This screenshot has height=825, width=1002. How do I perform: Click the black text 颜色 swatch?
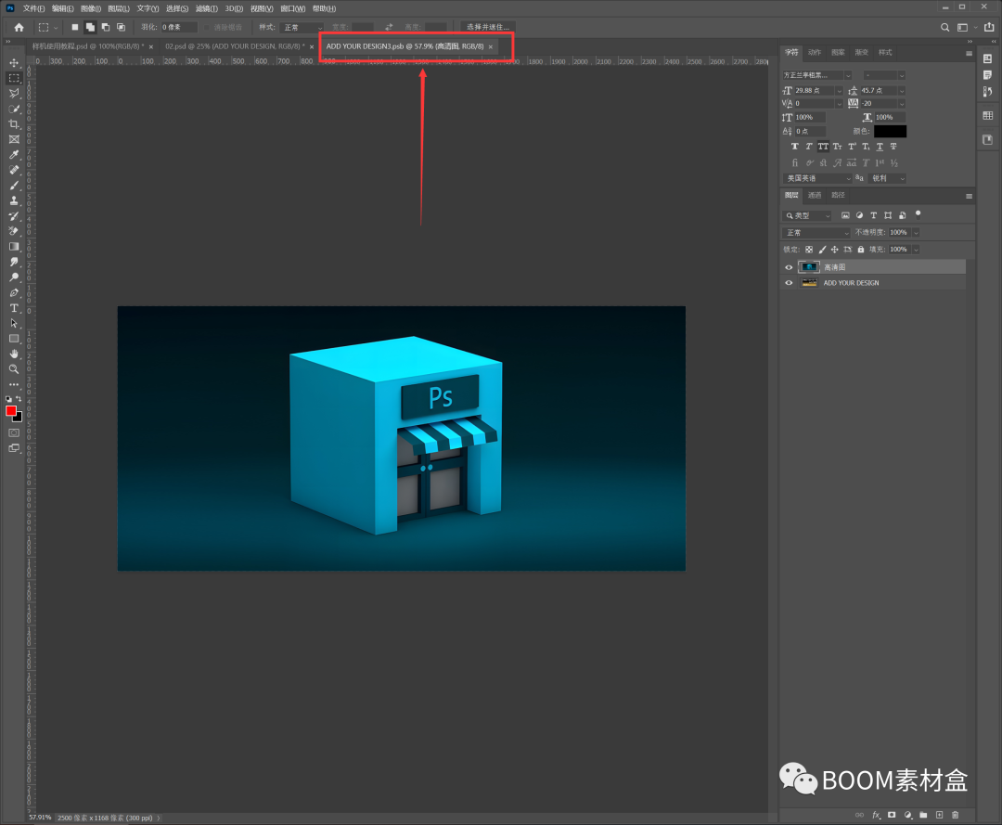[890, 132]
